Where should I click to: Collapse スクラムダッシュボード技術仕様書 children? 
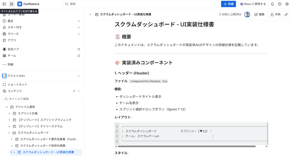(12, 146)
